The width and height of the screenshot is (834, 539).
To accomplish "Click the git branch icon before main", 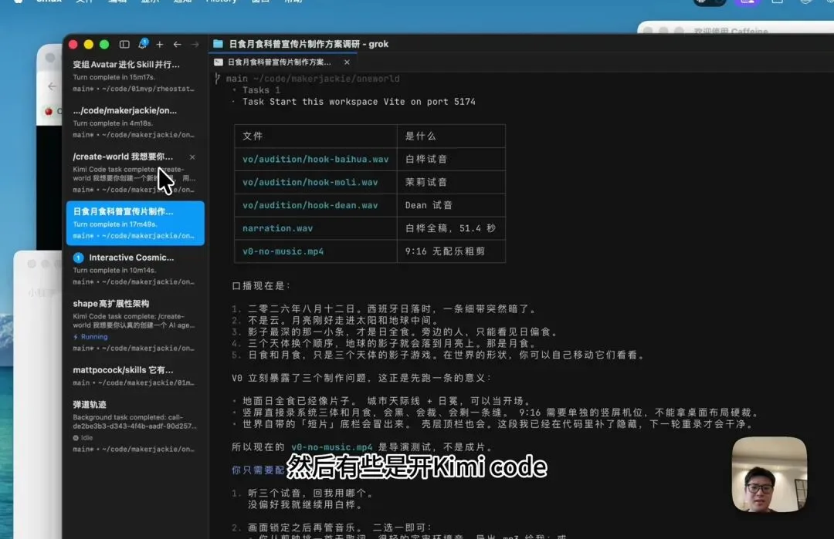I will [x=217, y=79].
